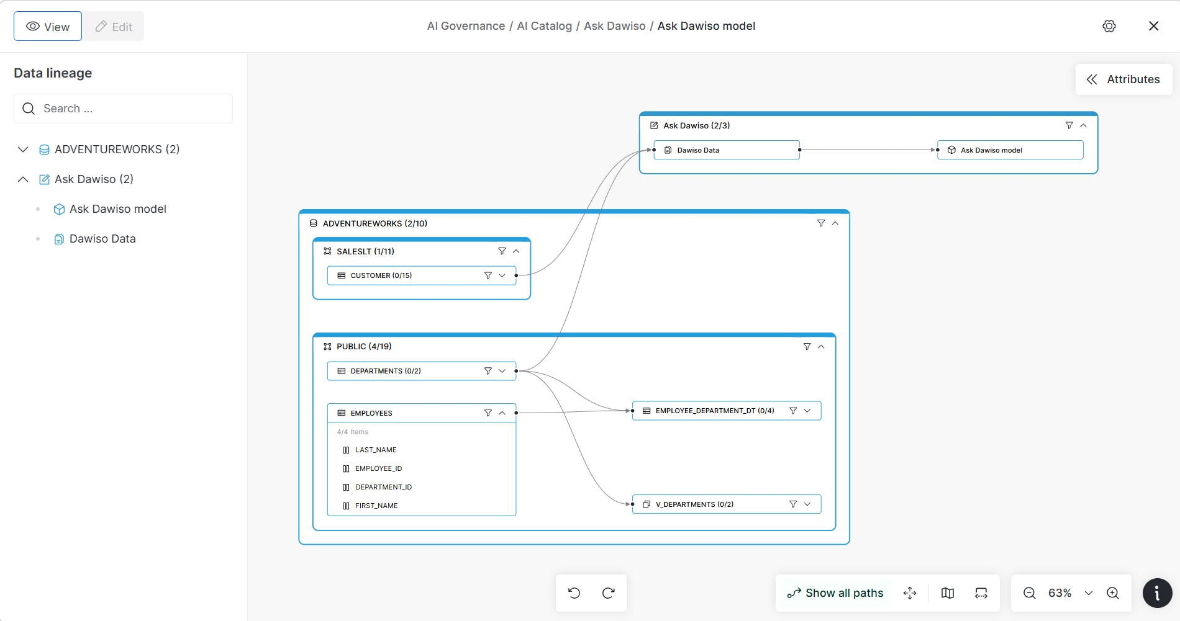Viewport: 1180px width, 621px height.
Task: Filter the V_DEPARTMENTS view columns
Action: click(793, 504)
